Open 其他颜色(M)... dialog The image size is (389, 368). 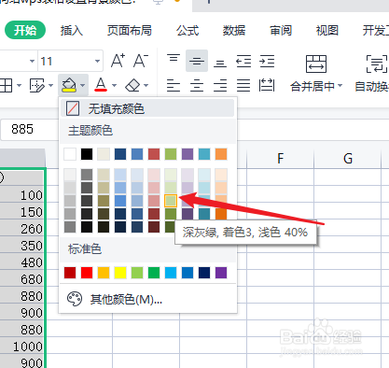pyautogui.click(x=147, y=299)
